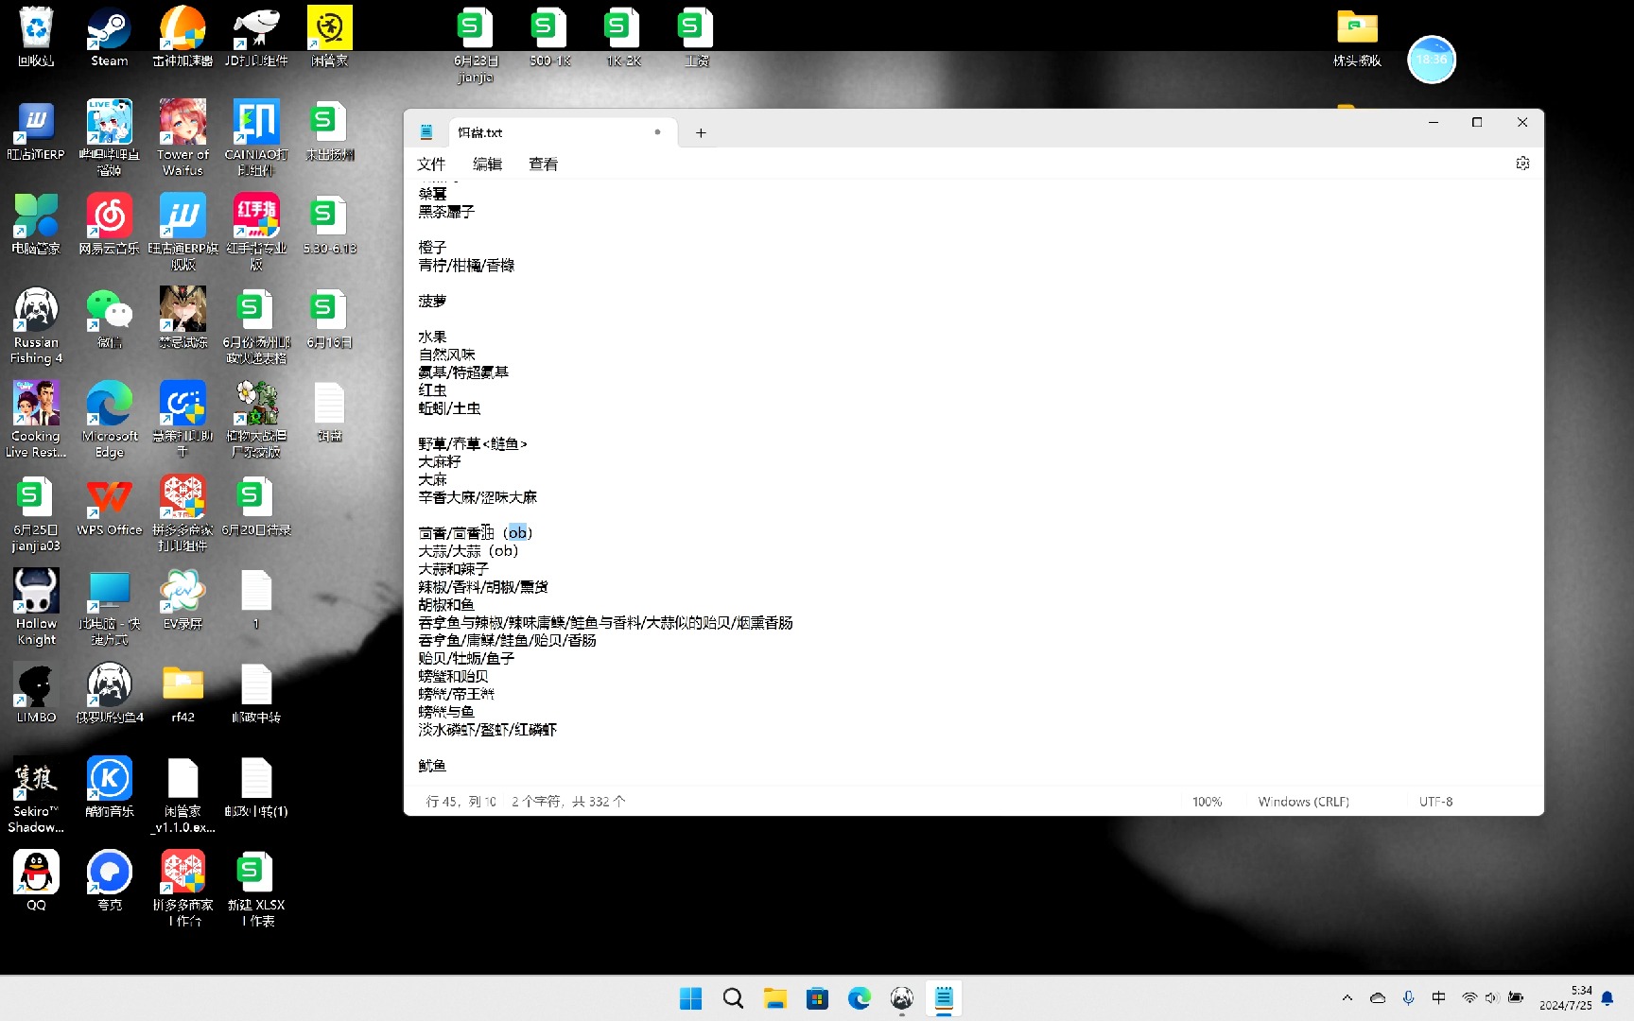Select the 1K-2K spreadsheet file icon
The image size is (1634, 1021).
click(x=623, y=36)
